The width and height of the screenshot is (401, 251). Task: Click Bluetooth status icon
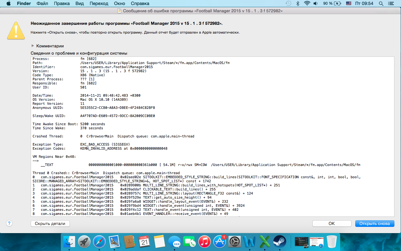click(x=298, y=3)
